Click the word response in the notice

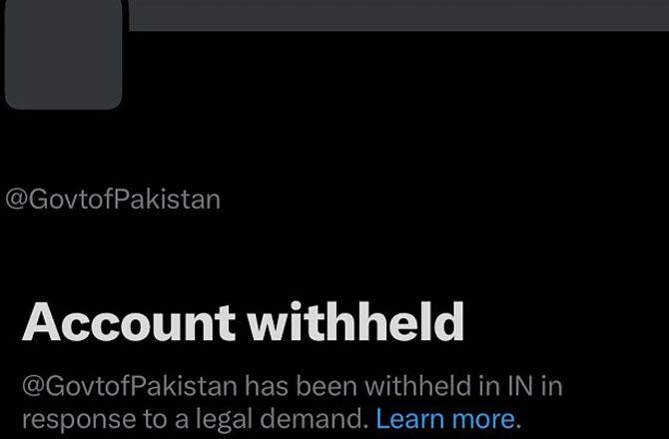click(79, 420)
